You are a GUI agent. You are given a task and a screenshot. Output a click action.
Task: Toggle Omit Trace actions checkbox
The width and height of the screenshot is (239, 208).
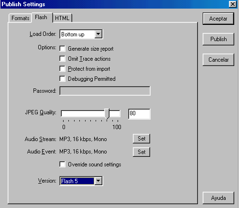point(62,58)
